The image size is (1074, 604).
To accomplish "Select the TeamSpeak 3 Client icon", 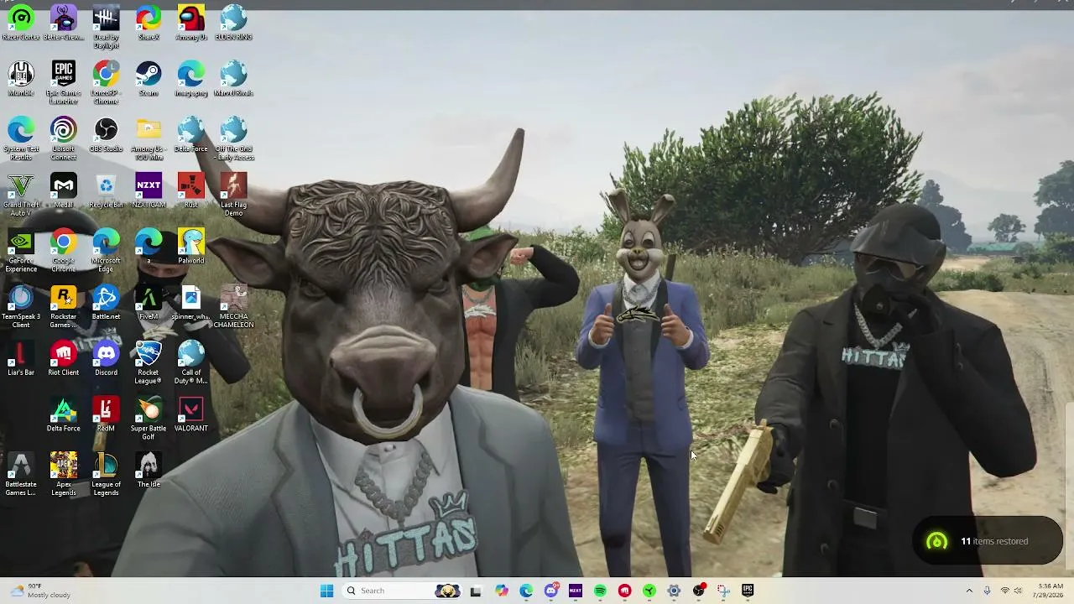I will click(x=21, y=307).
